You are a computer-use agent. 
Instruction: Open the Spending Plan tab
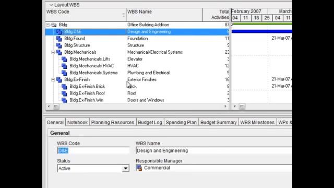[181, 122]
